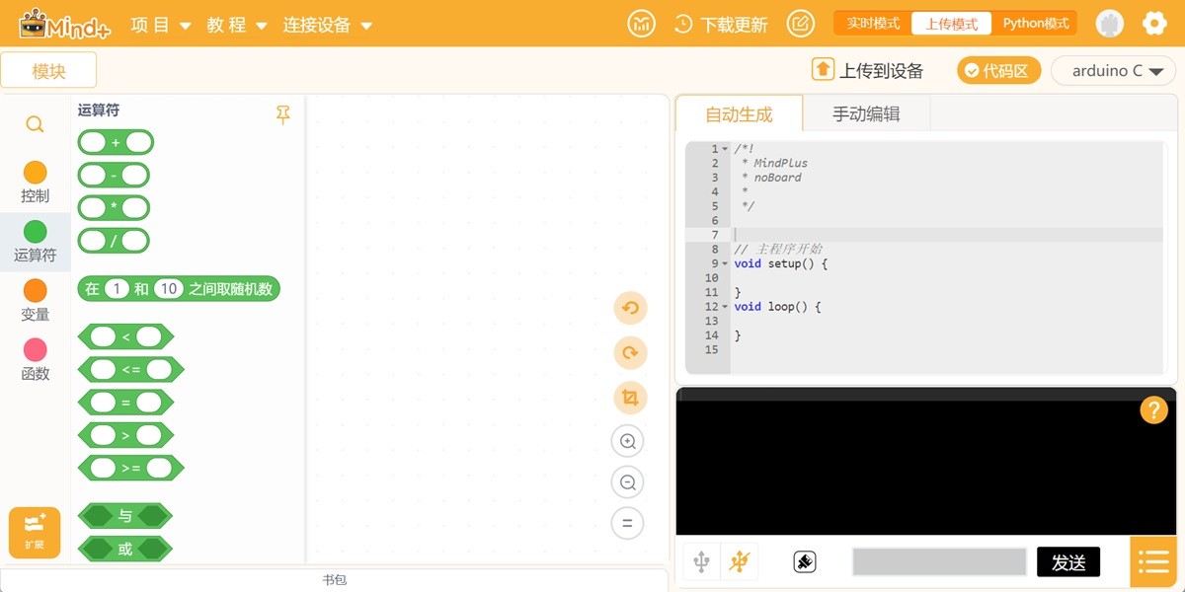Zoom in on the block canvas
1185x592 pixels.
click(x=628, y=441)
